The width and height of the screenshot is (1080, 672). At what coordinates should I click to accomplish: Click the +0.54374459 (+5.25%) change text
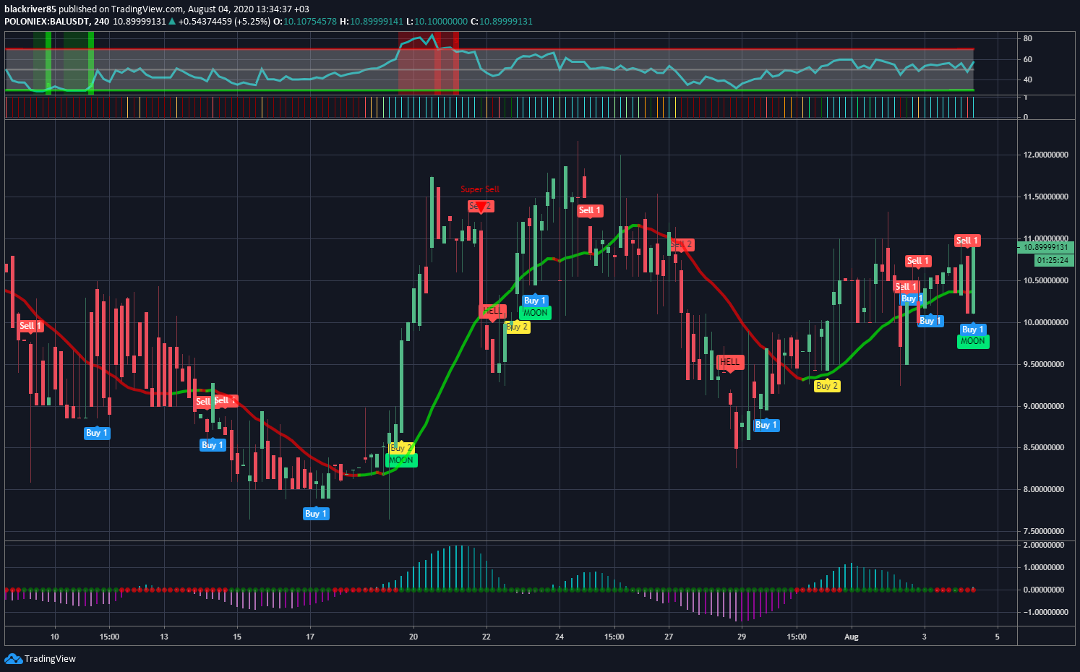[x=223, y=21]
